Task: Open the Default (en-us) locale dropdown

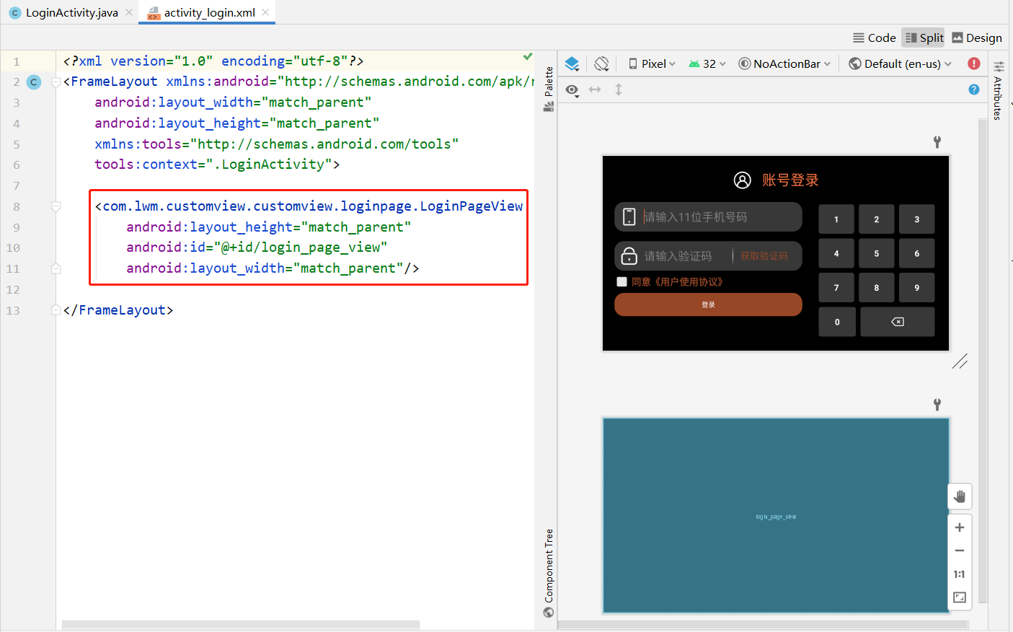Action: point(901,63)
